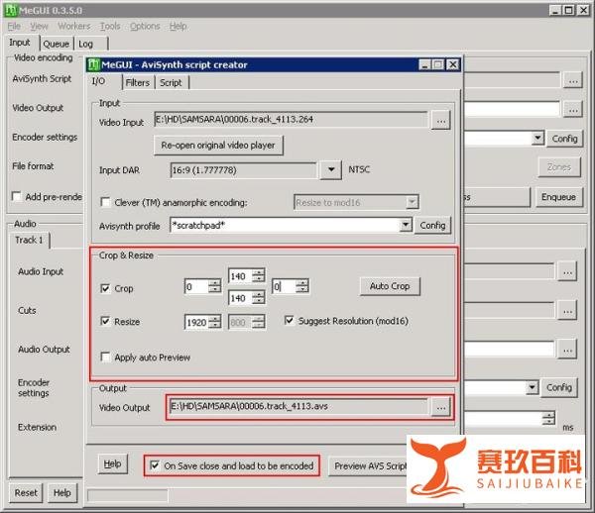The height and width of the screenshot is (513, 595).
Task: Adjust the resize width 1920 stepper
Action: click(x=214, y=322)
